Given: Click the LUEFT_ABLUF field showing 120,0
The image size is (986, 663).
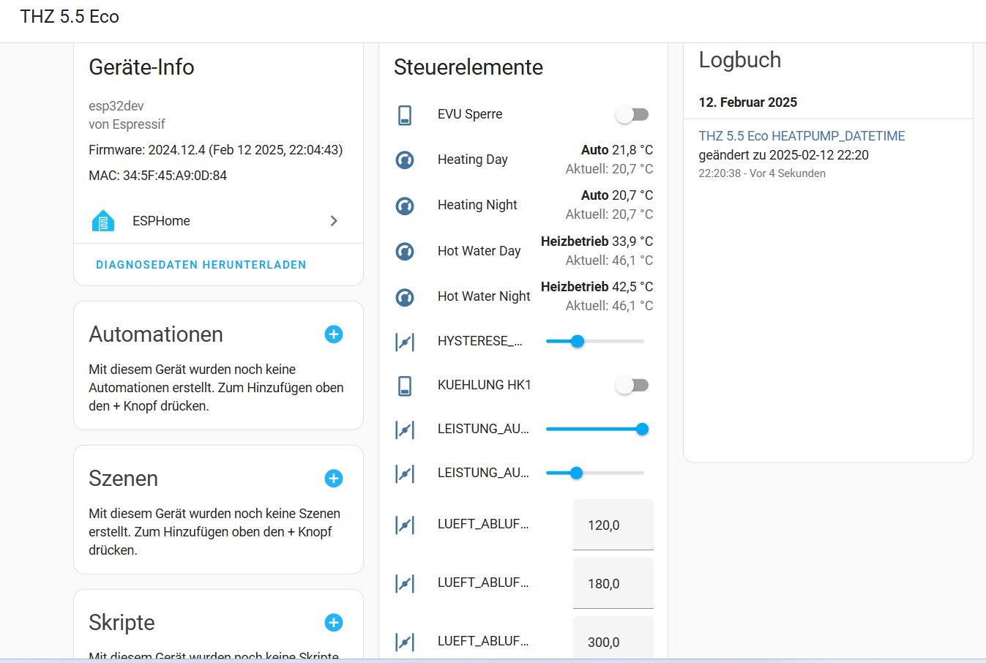Looking at the screenshot, I should pyautogui.click(x=613, y=525).
